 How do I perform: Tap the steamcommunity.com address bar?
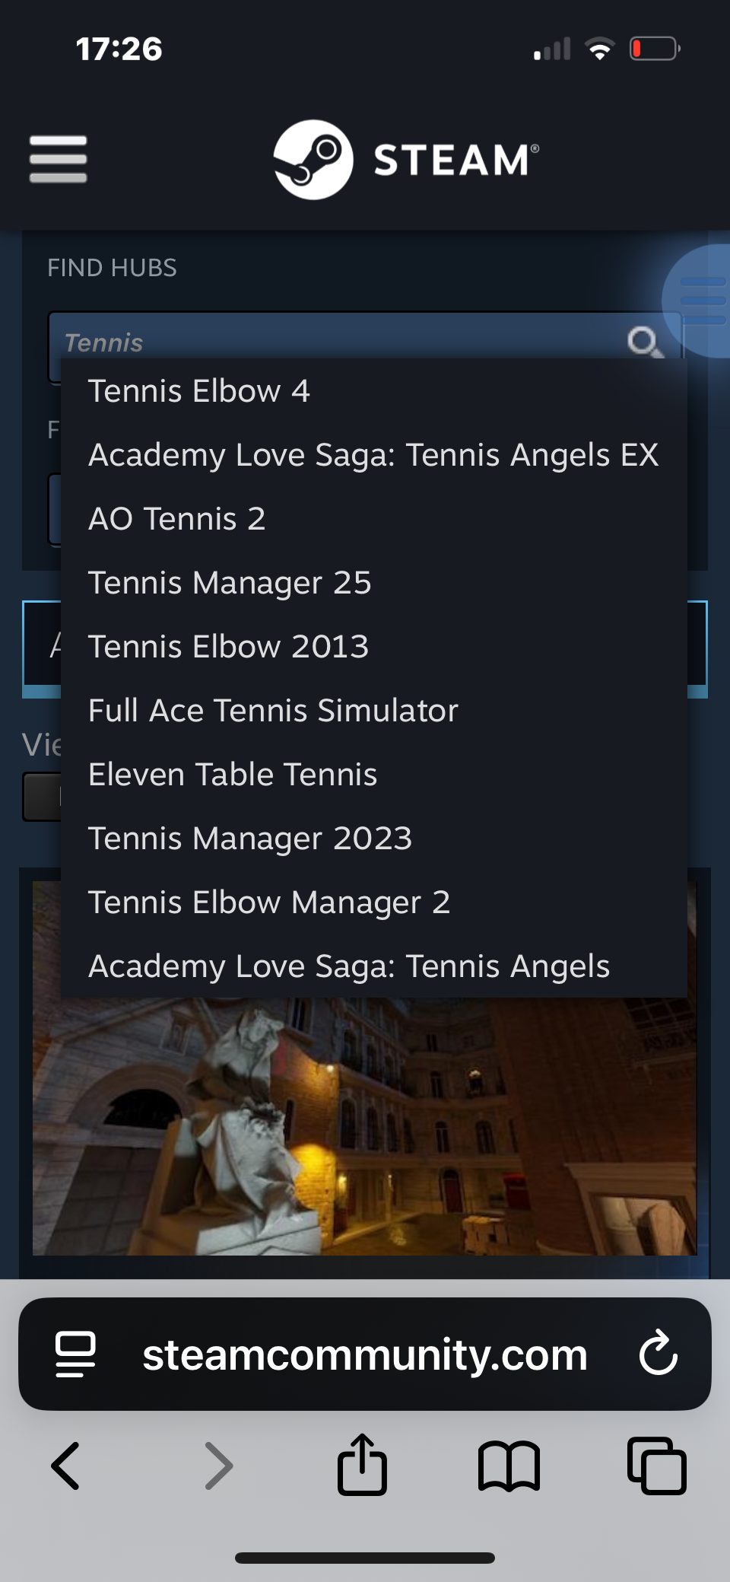[x=365, y=1354]
